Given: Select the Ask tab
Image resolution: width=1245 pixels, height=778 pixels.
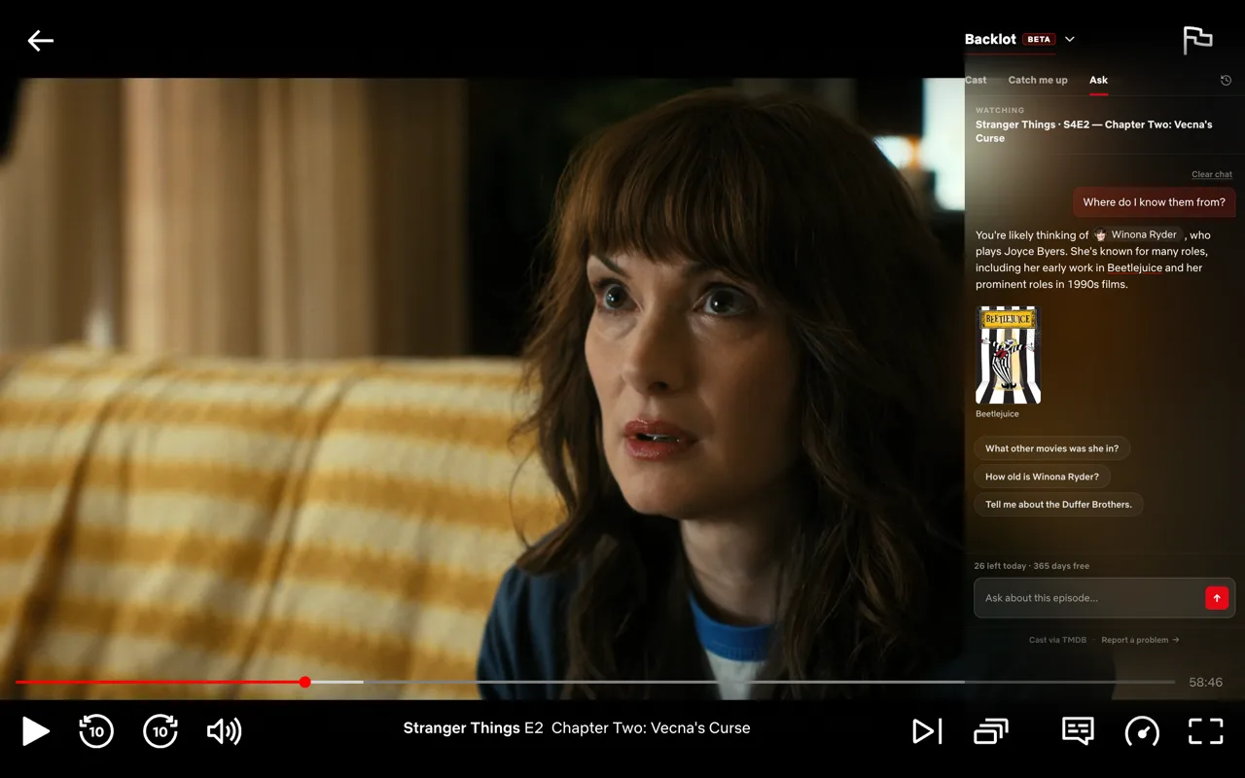Looking at the screenshot, I should click(1098, 80).
